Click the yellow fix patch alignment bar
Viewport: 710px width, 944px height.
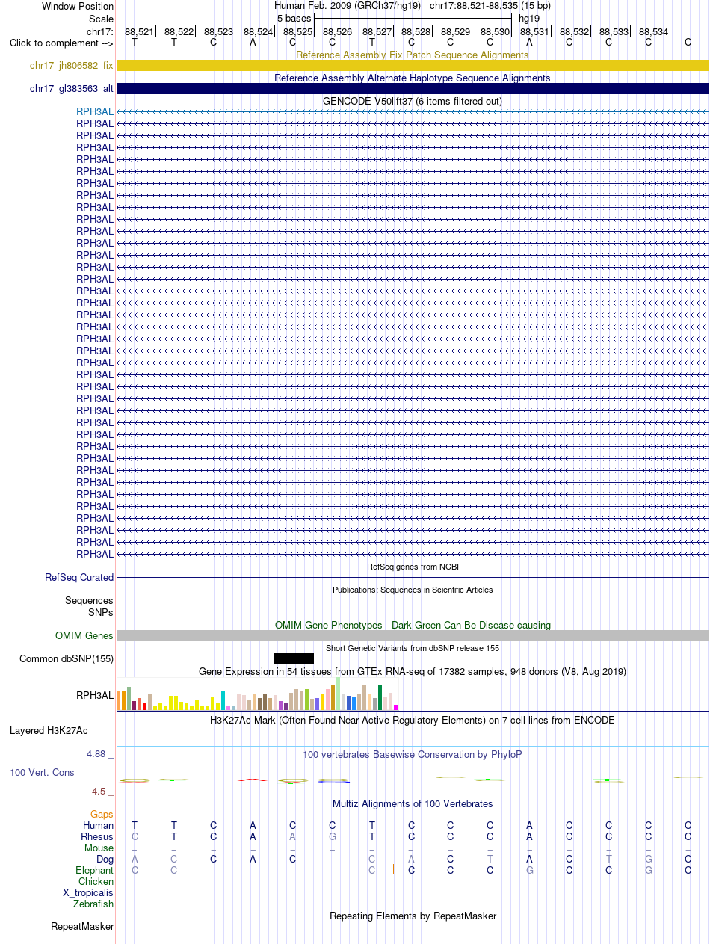point(413,65)
